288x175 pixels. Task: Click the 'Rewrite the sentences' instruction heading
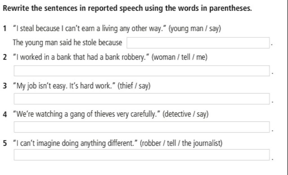click(x=127, y=8)
